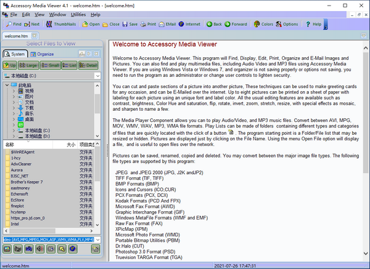Expand the 本地磁盘 (C:) tree node
The image size is (370, 269).
(14, 130)
